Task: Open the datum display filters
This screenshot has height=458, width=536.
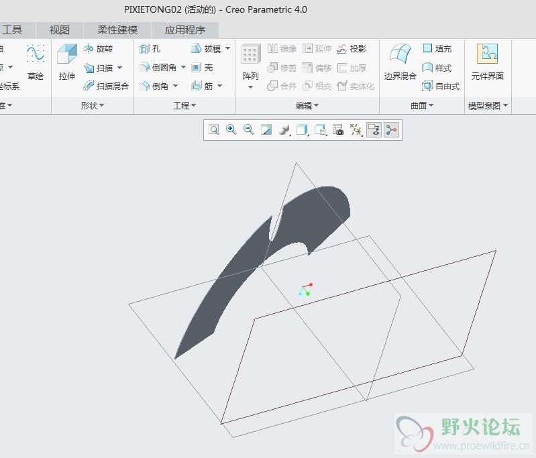Action: click(356, 130)
